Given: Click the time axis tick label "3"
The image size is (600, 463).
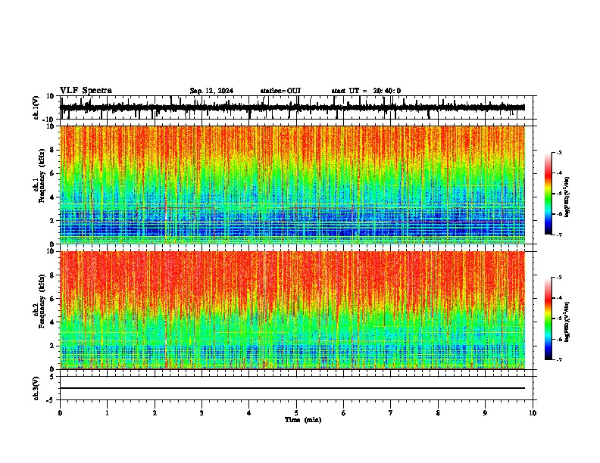Looking at the screenshot, I should pos(202,413).
